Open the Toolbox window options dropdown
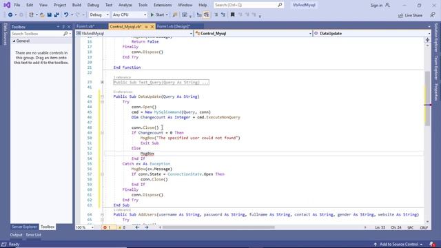This screenshot has width=441, height=248. (x=58, y=27)
